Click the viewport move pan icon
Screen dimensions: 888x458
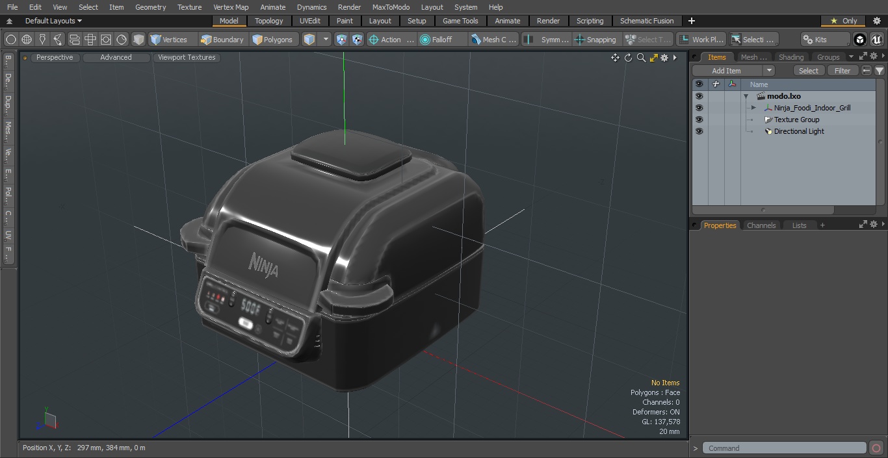click(x=615, y=58)
